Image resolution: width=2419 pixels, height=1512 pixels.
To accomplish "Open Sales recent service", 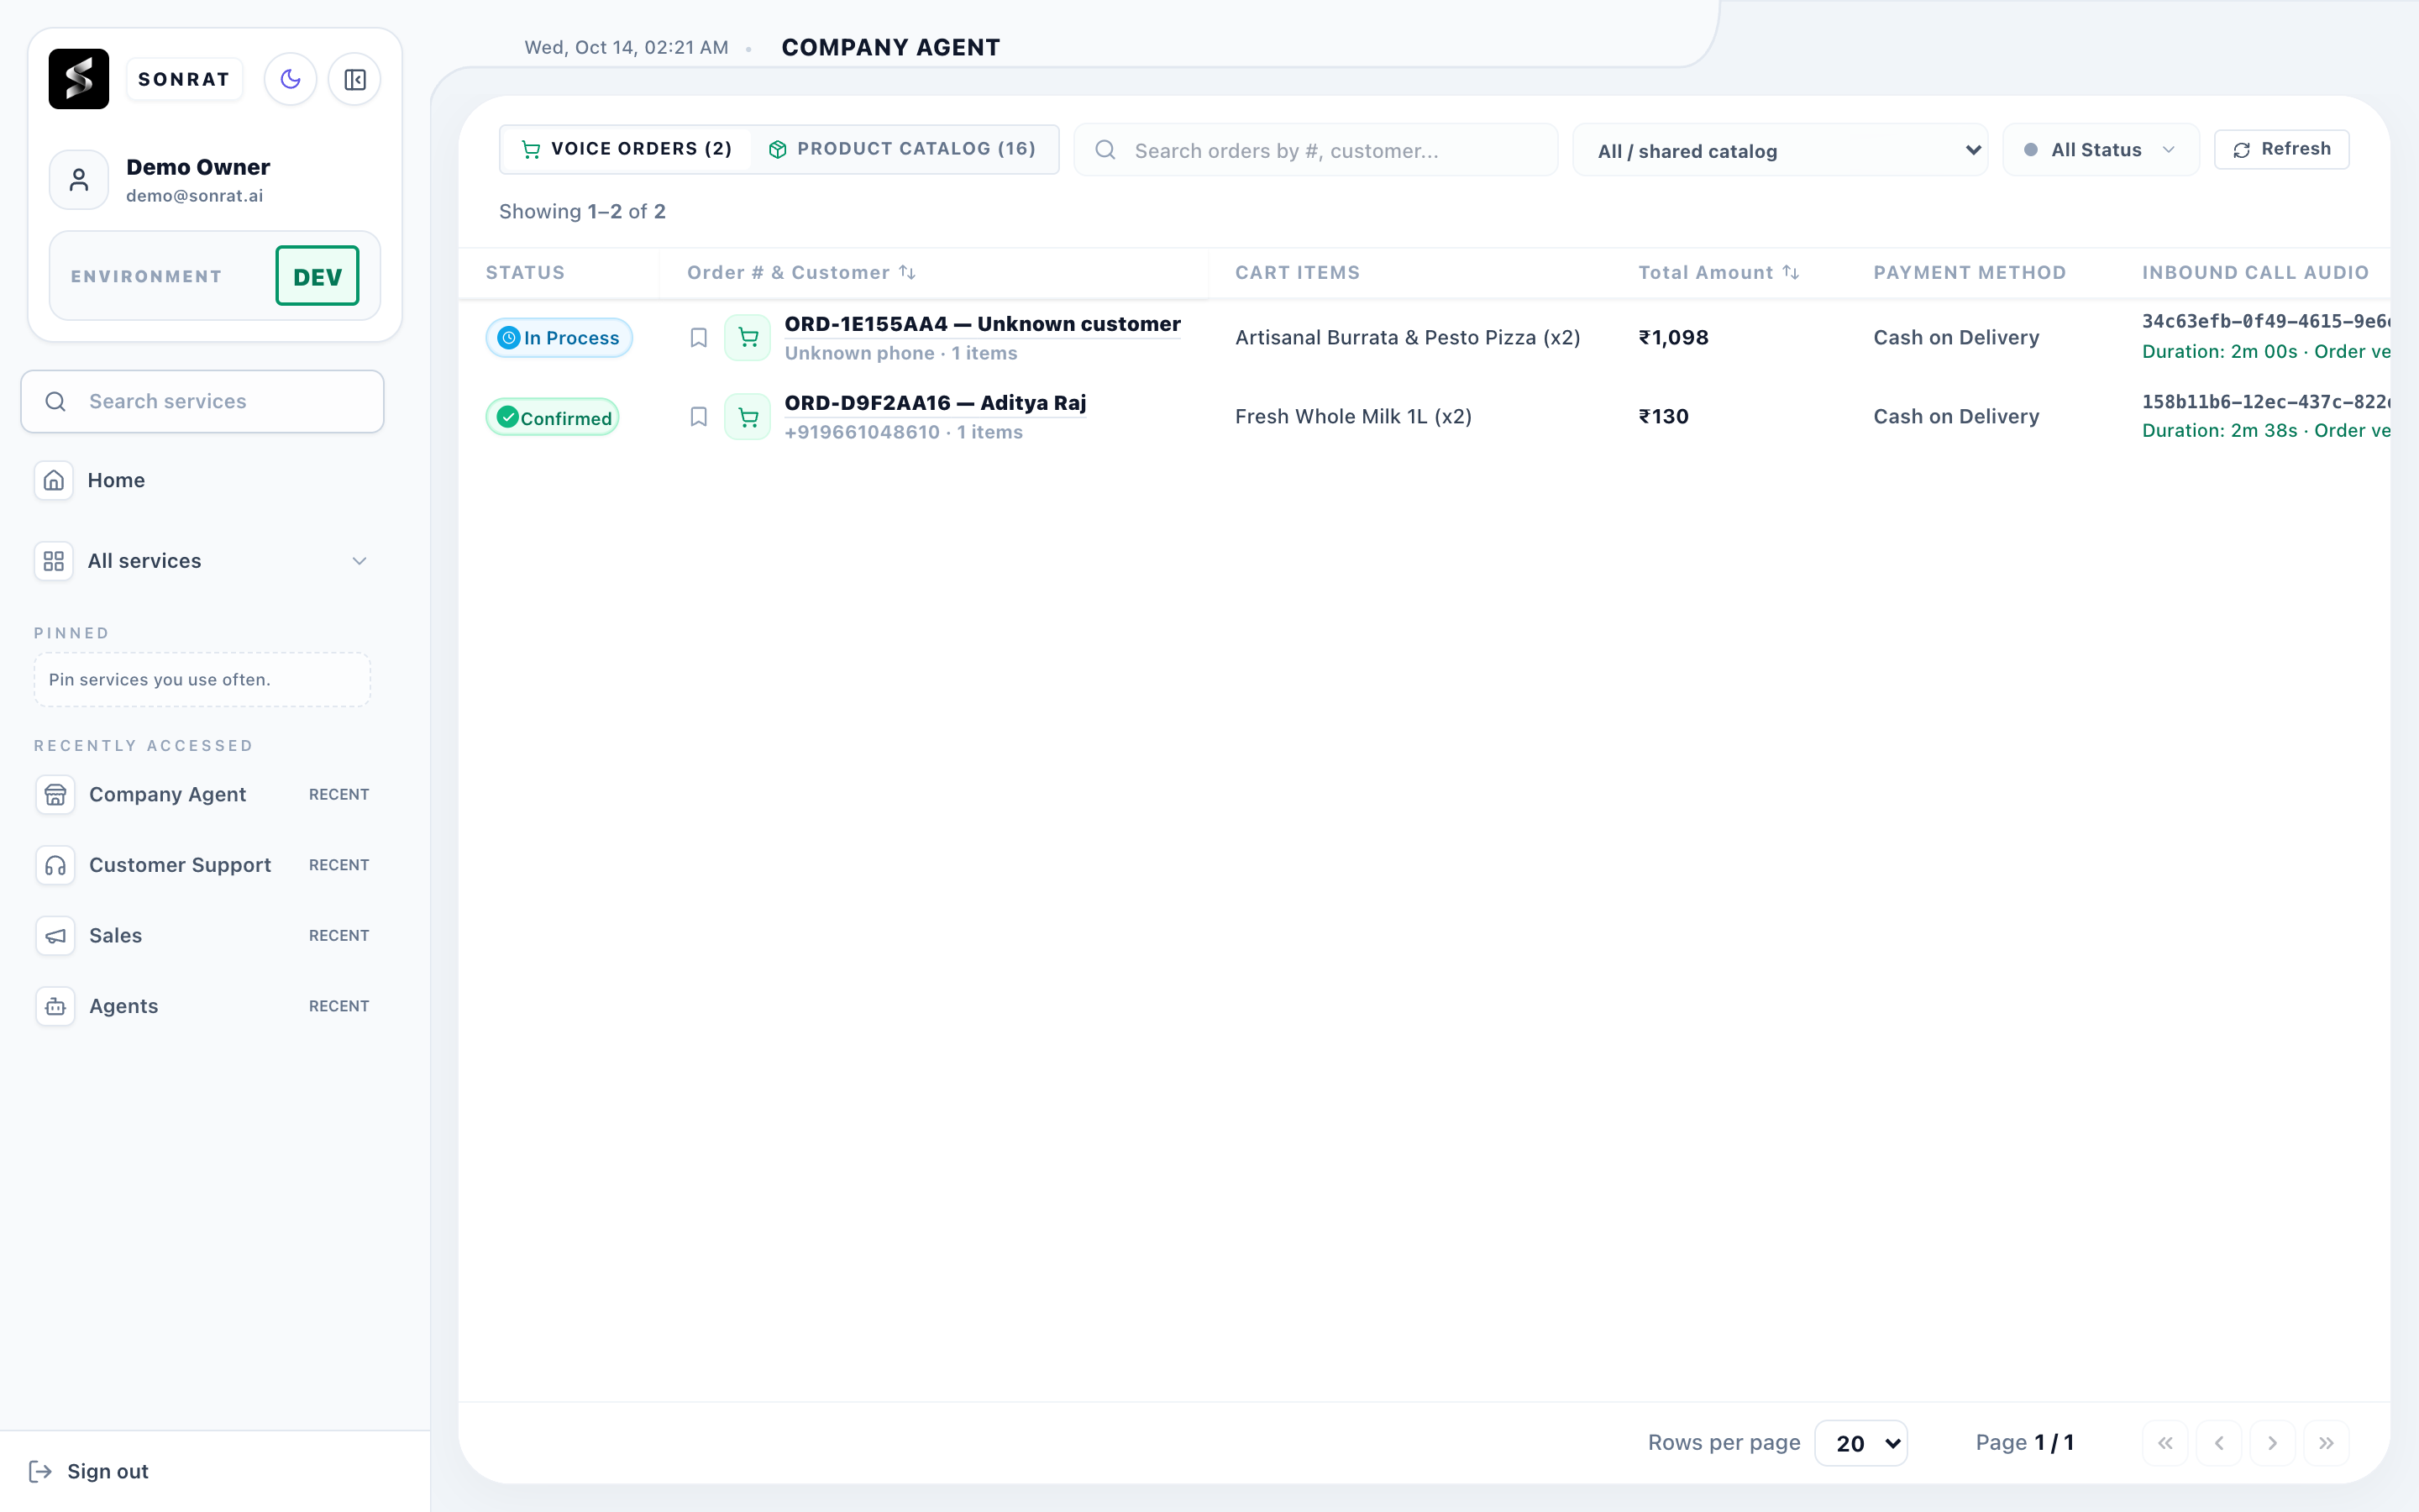I will tap(203, 936).
